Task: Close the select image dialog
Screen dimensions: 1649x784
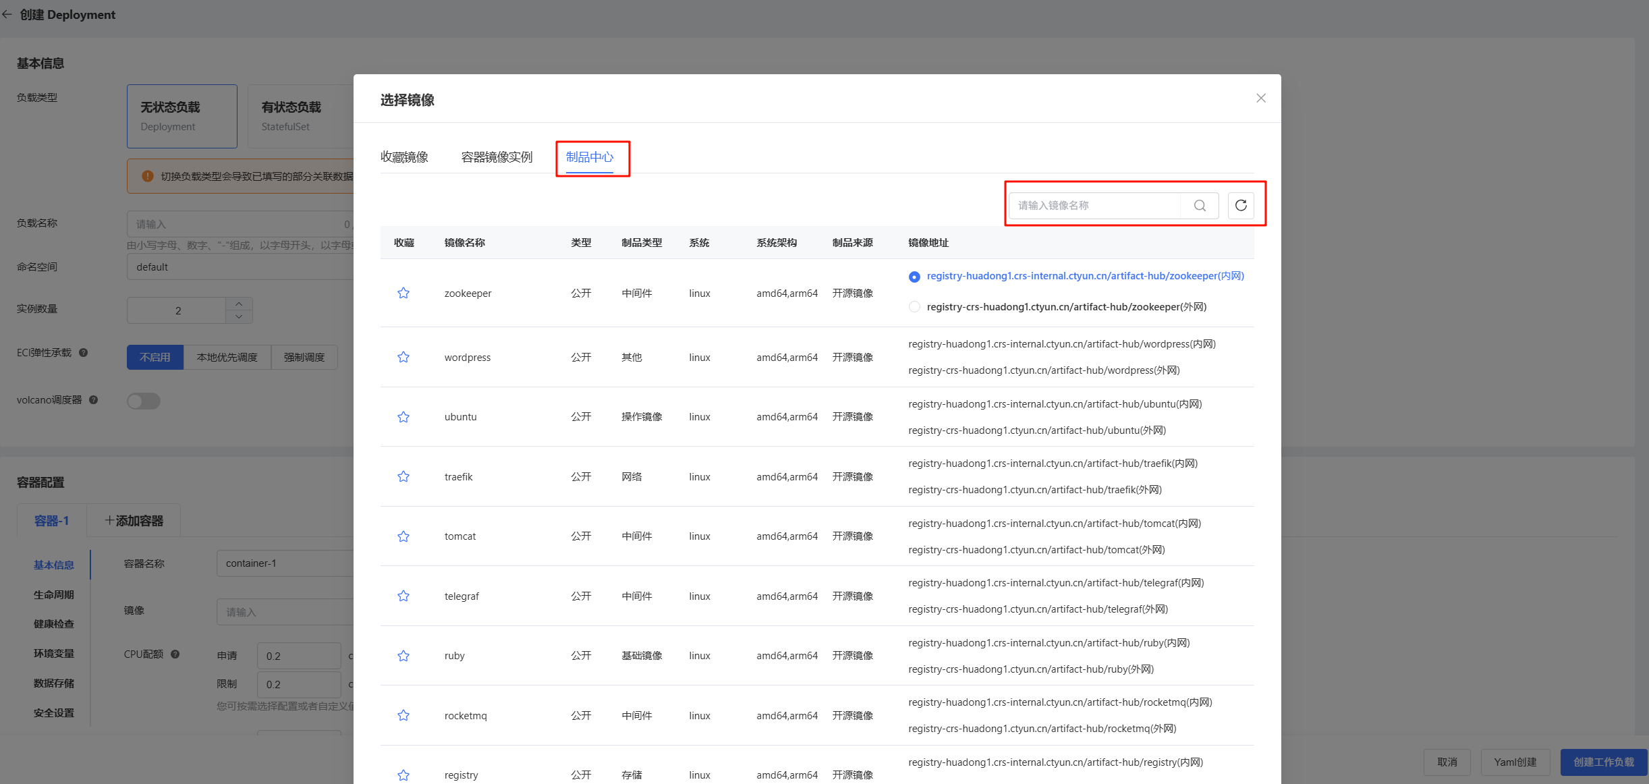Action: tap(1260, 99)
